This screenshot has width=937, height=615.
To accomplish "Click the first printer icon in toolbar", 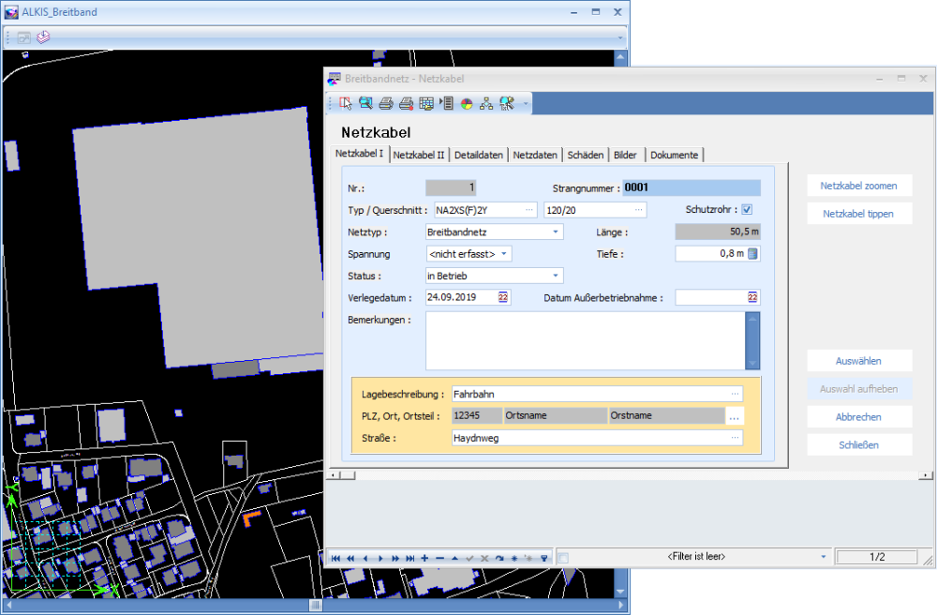I will [x=386, y=103].
